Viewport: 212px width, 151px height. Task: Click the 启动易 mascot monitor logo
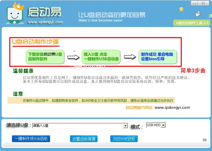pyautogui.click(x=15, y=13)
